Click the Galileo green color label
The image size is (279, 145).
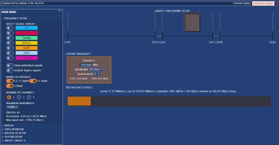[x=26, y=38]
